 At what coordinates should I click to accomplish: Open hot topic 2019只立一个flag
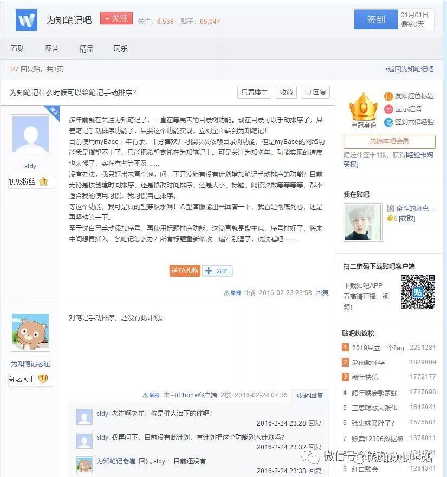pyautogui.click(x=378, y=348)
